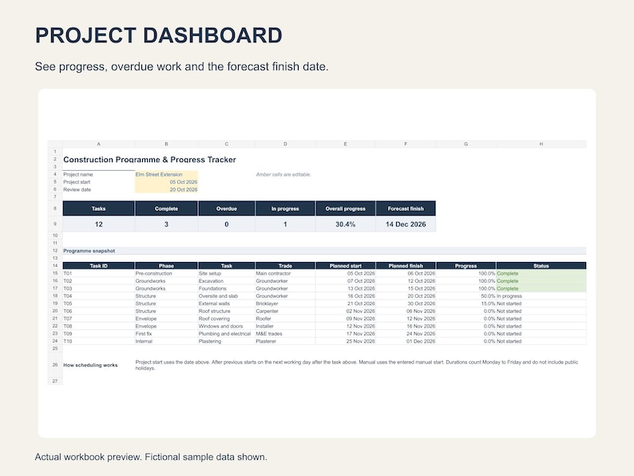Viewport: 634px width, 476px height.
Task: Select planned finish 01 Dec 2026
Action: tap(406, 341)
